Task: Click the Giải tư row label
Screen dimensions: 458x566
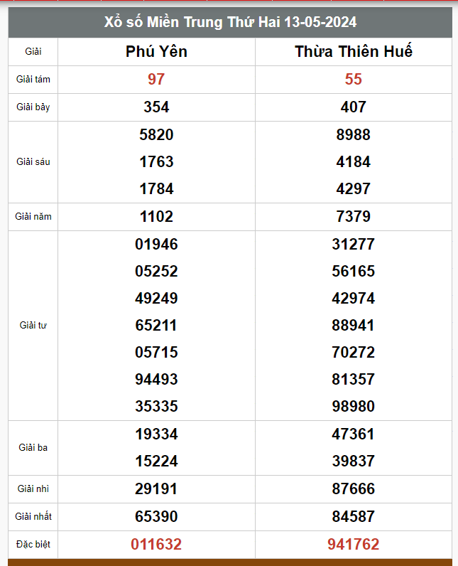Action: click(x=33, y=325)
